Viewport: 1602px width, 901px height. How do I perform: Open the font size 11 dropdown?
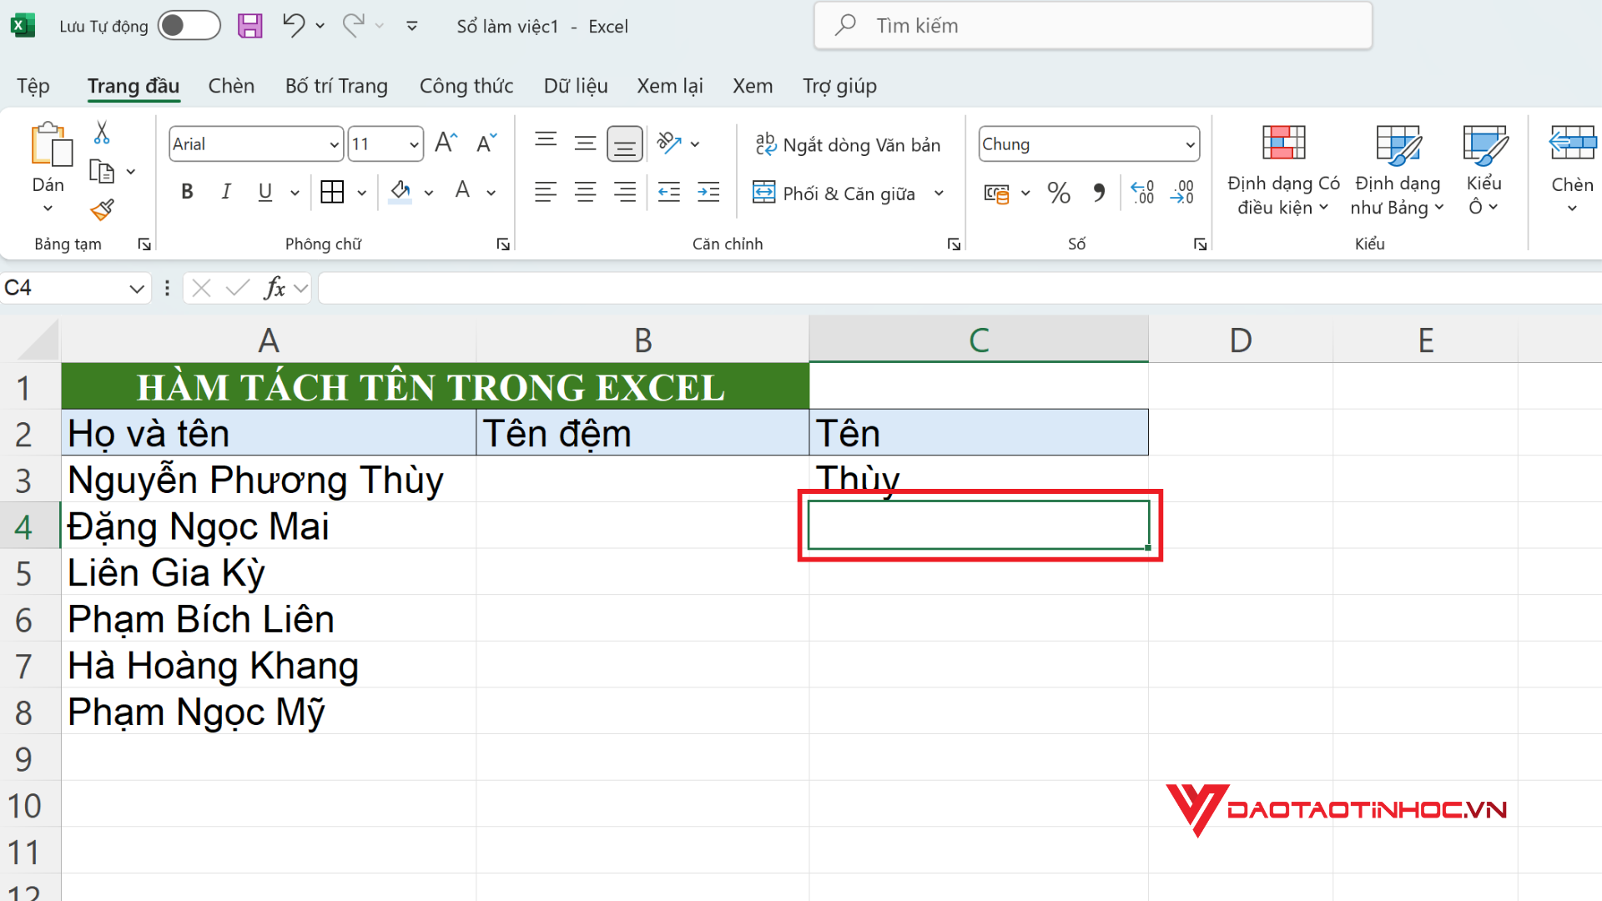tap(414, 144)
